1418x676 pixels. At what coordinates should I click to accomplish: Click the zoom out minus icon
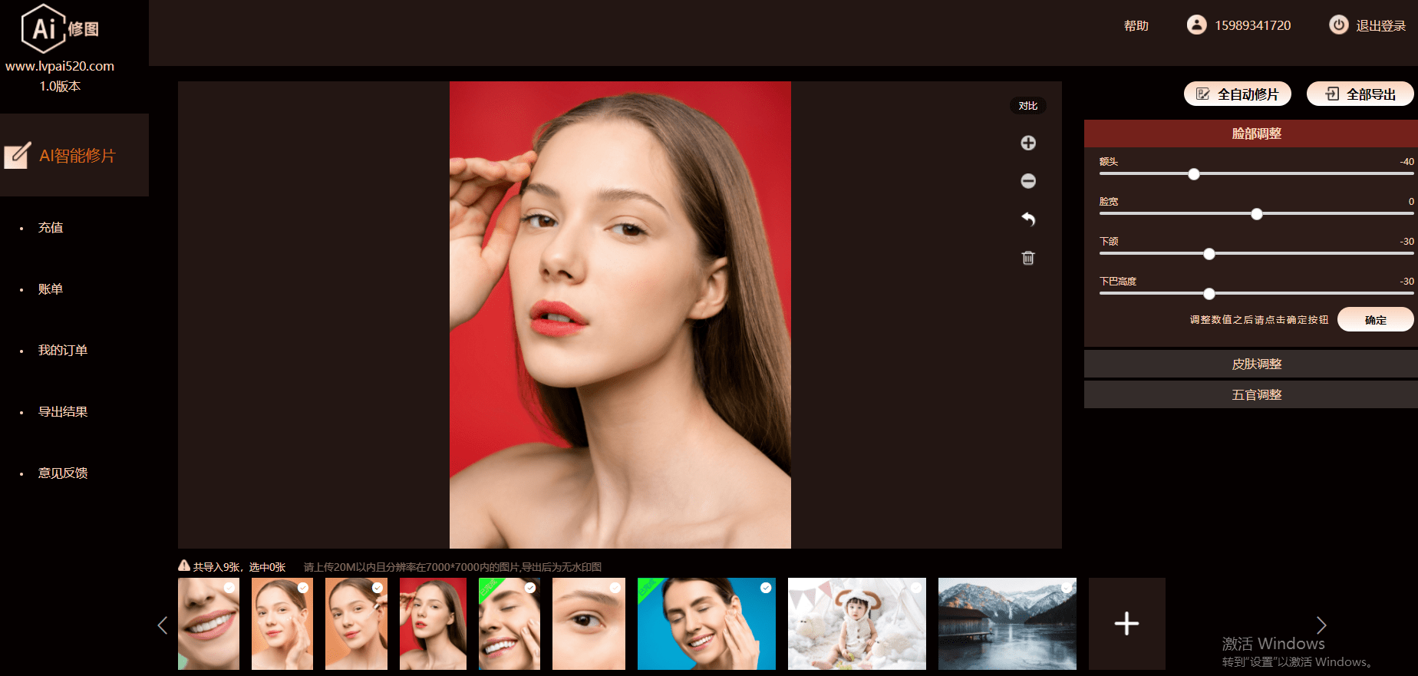click(x=1028, y=181)
